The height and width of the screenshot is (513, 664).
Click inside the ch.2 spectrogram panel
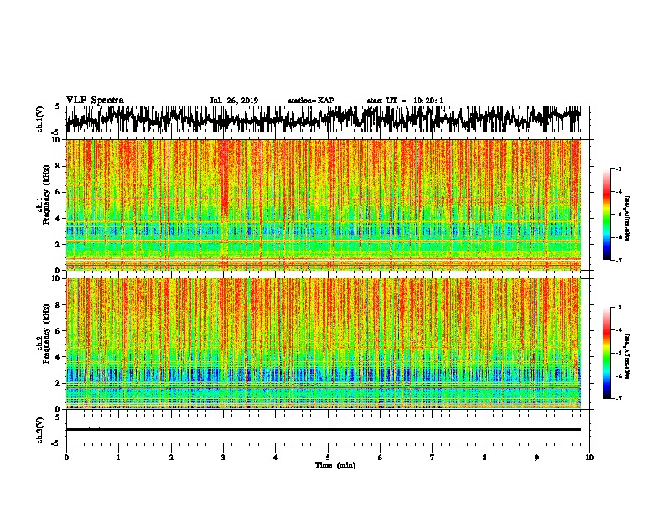(324, 344)
